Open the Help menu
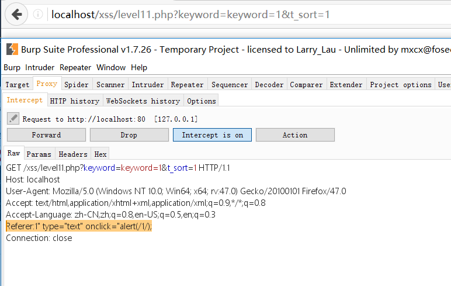 (139, 67)
